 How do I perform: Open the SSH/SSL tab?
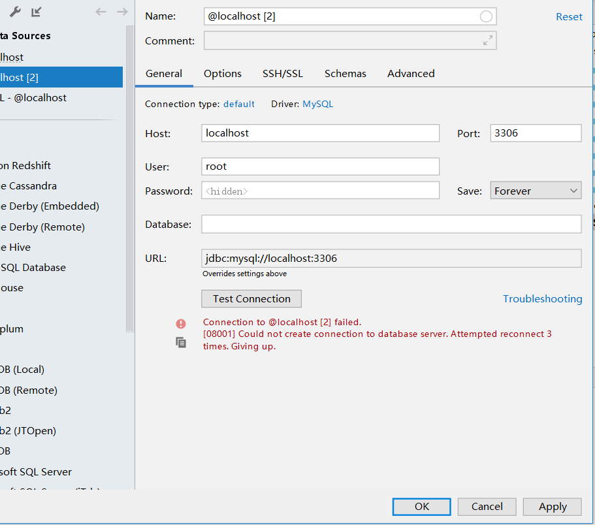coord(282,73)
